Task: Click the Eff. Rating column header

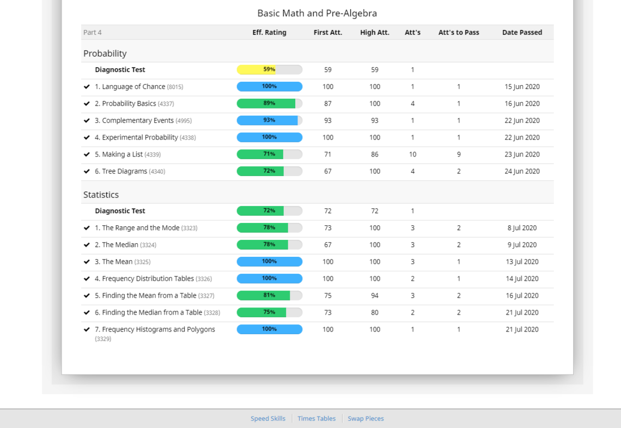Action: click(269, 33)
